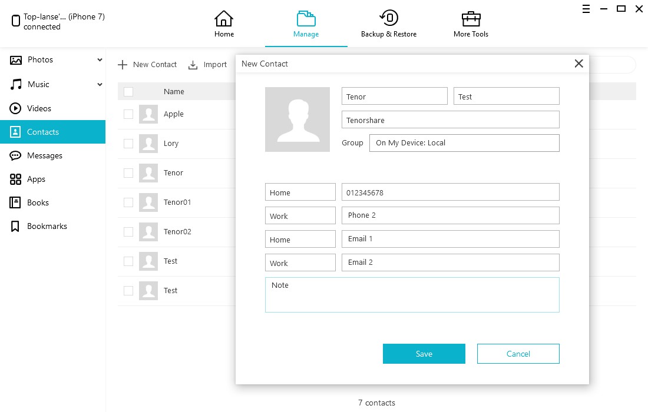Click the Bookmarks ribbon icon
This screenshot has width=648, height=412.
[x=15, y=226]
